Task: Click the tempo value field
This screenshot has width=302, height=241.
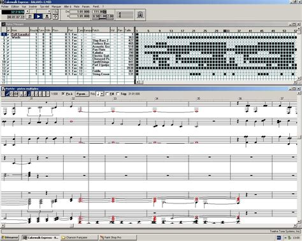Action: click(99, 11)
